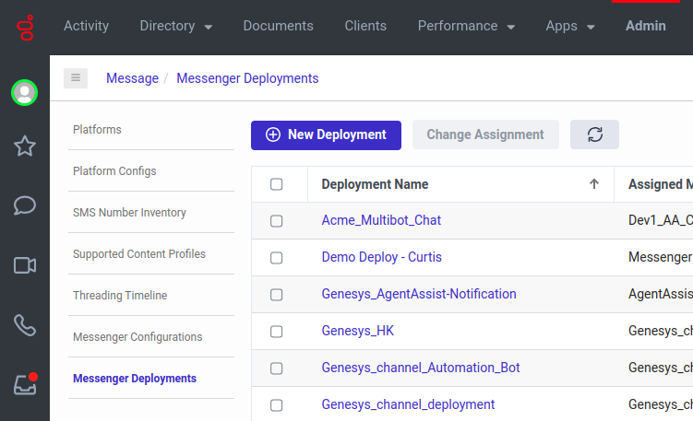Image resolution: width=693 pixels, height=421 pixels.
Task: Sort by Deployment Name column arrow
Action: 594,184
